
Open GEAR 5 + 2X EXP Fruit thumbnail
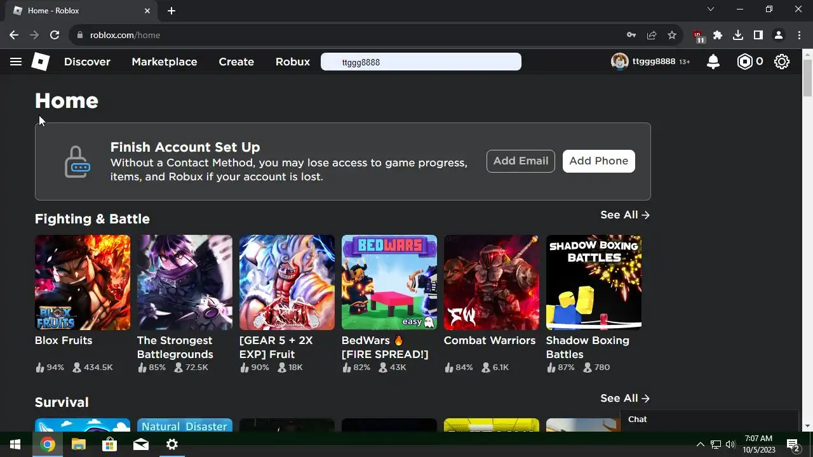pos(287,282)
